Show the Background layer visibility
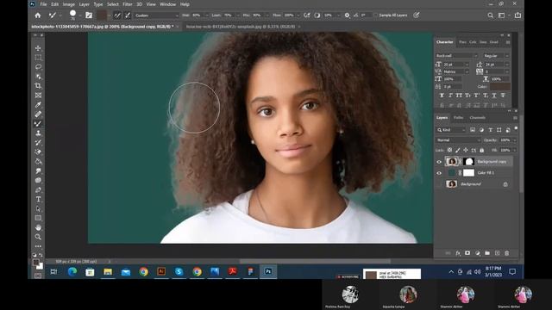This screenshot has width=552, height=310. click(439, 184)
